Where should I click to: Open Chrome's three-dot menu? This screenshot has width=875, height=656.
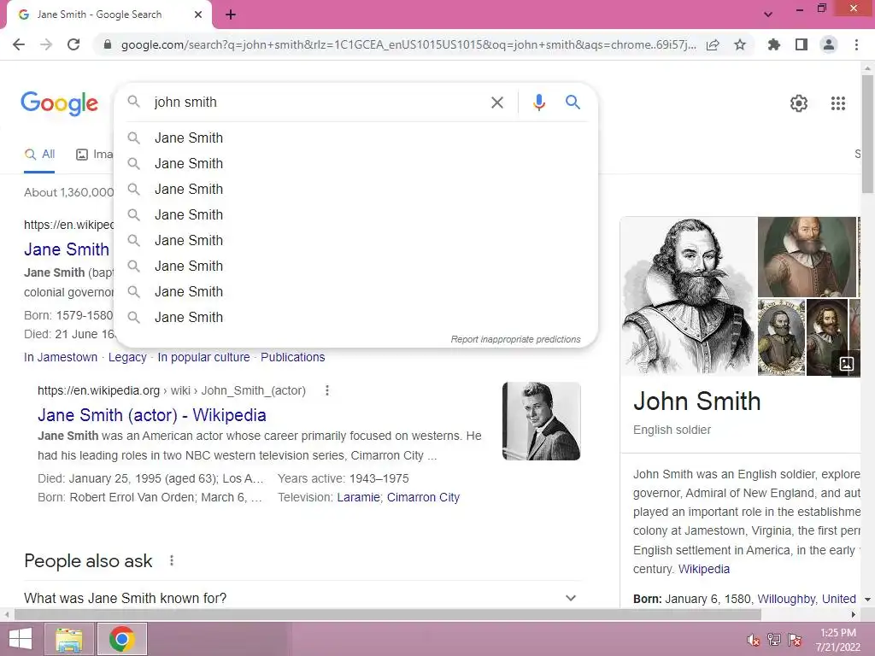coord(856,44)
